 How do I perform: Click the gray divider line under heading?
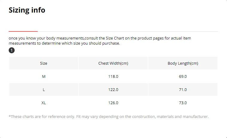point(128,31)
